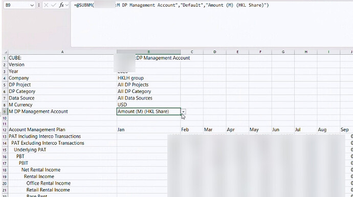
Task: Open the Name Box dropdown arrow
Action: pos(32,5)
